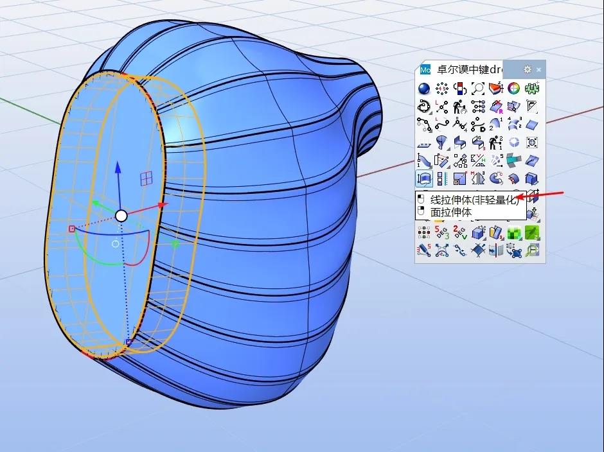The width and height of the screenshot is (604, 452).
Task: Click the blue sphere icon in the panel
Action: [423, 89]
